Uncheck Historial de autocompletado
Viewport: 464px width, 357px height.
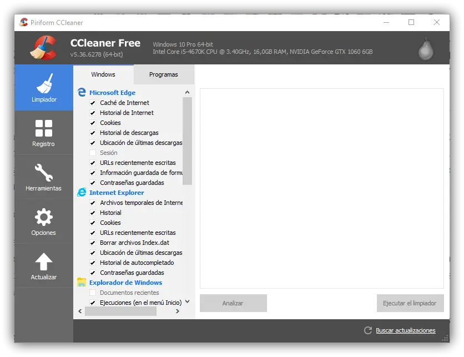(x=93, y=263)
